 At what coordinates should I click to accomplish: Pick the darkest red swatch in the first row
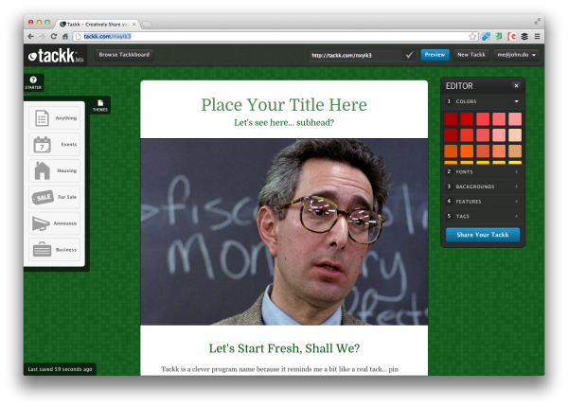(451, 119)
